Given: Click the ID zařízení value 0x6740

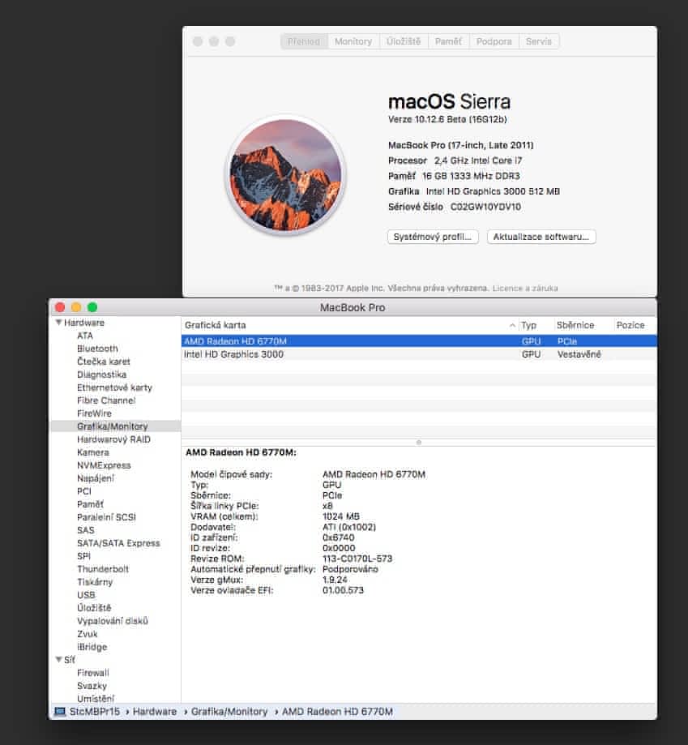Looking at the screenshot, I should pos(338,537).
